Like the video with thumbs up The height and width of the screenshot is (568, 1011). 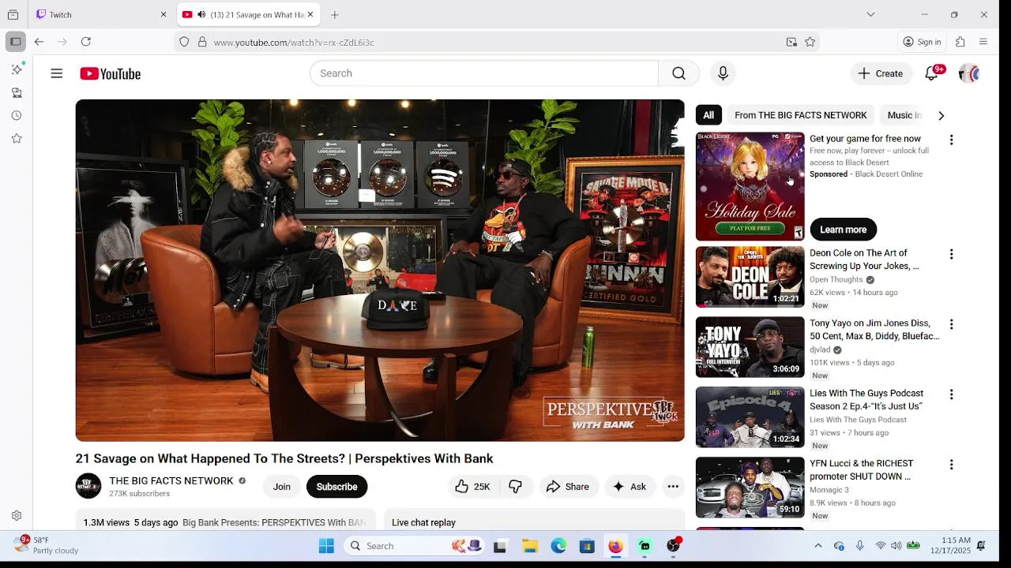pyautogui.click(x=473, y=487)
